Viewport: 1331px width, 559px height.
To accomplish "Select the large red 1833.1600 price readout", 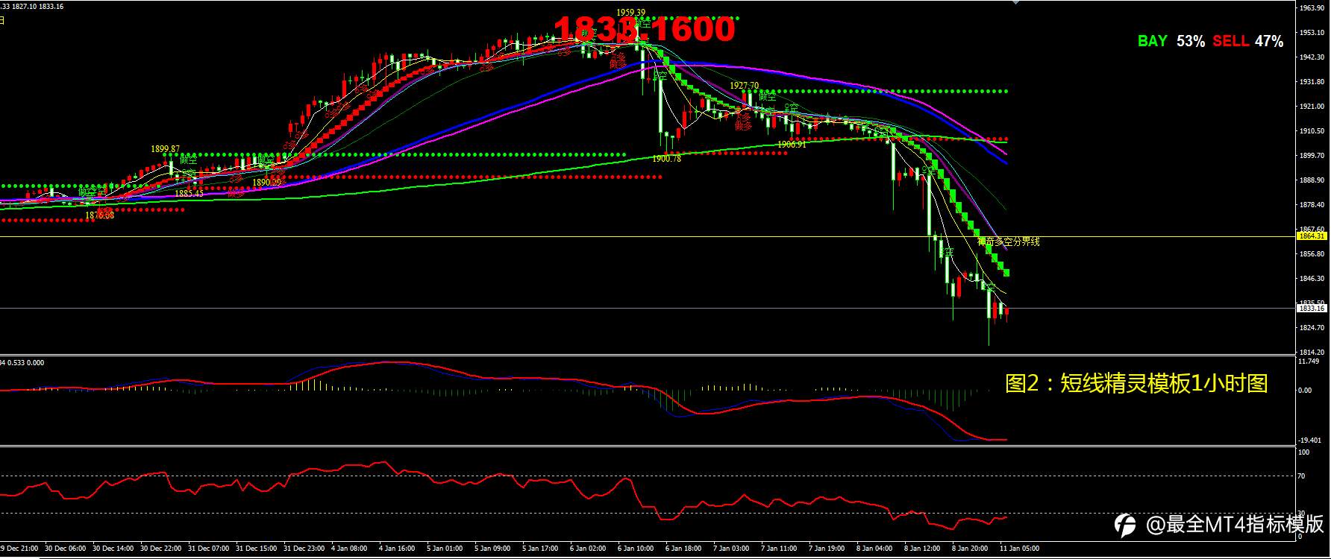I will 645,29.
